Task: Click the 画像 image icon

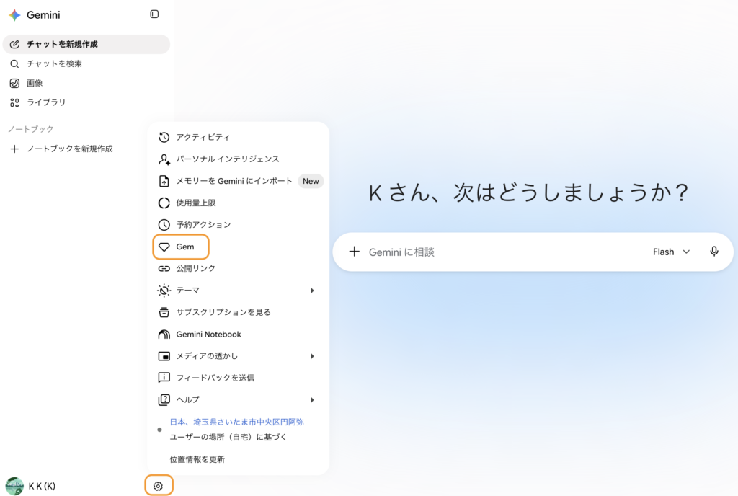Action: (x=14, y=84)
